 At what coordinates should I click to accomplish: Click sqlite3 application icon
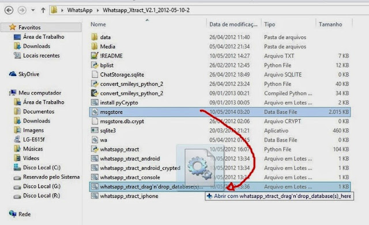point(95,131)
